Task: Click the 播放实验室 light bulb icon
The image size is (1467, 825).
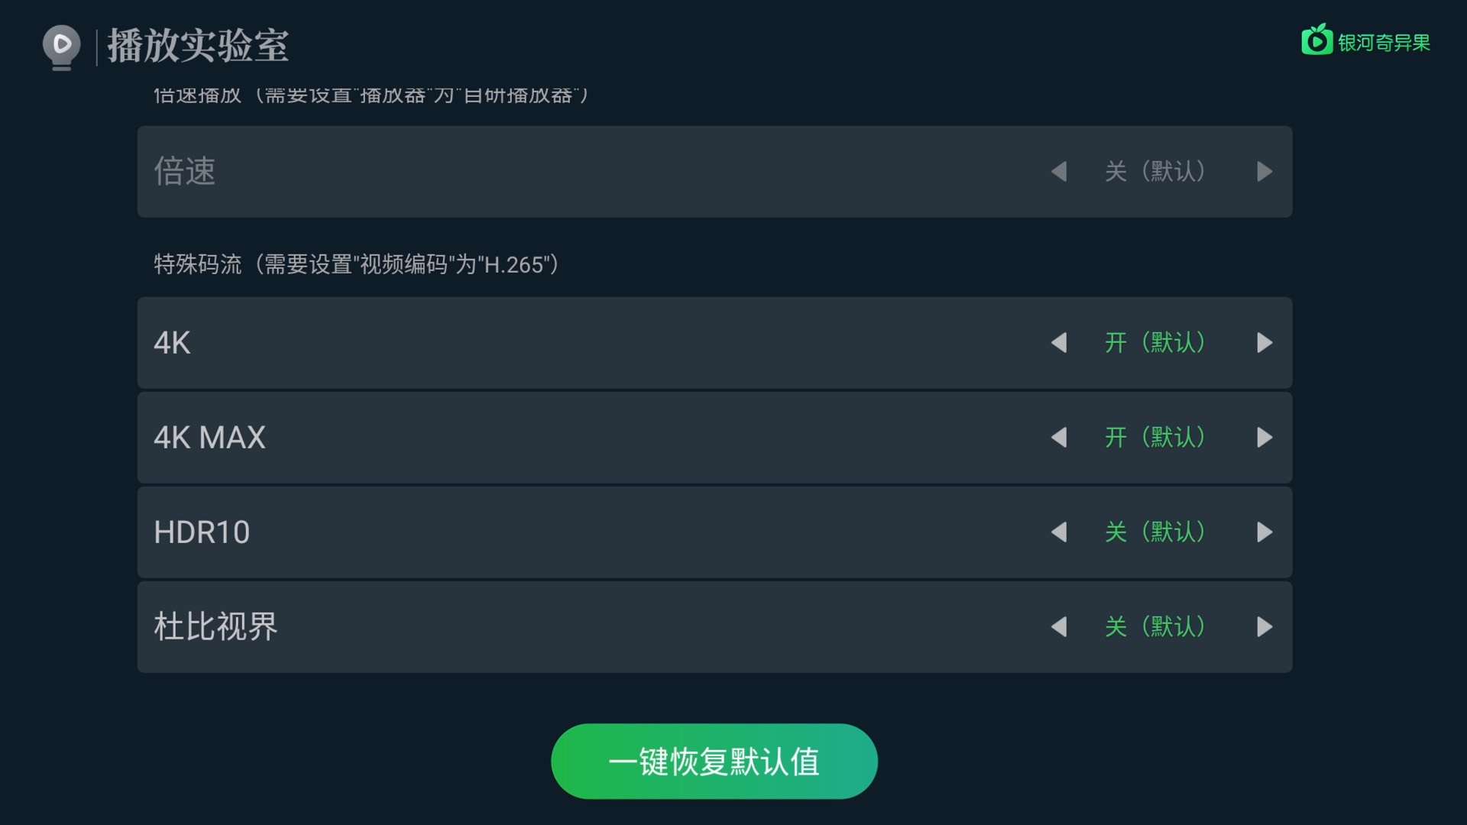Action: point(61,46)
